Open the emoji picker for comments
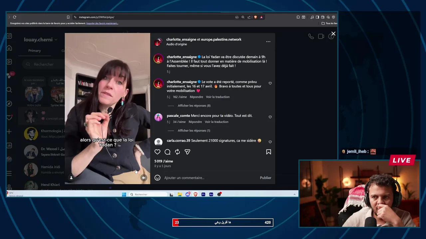The image size is (426, 239). pyautogui.click(x=157, y=178)
